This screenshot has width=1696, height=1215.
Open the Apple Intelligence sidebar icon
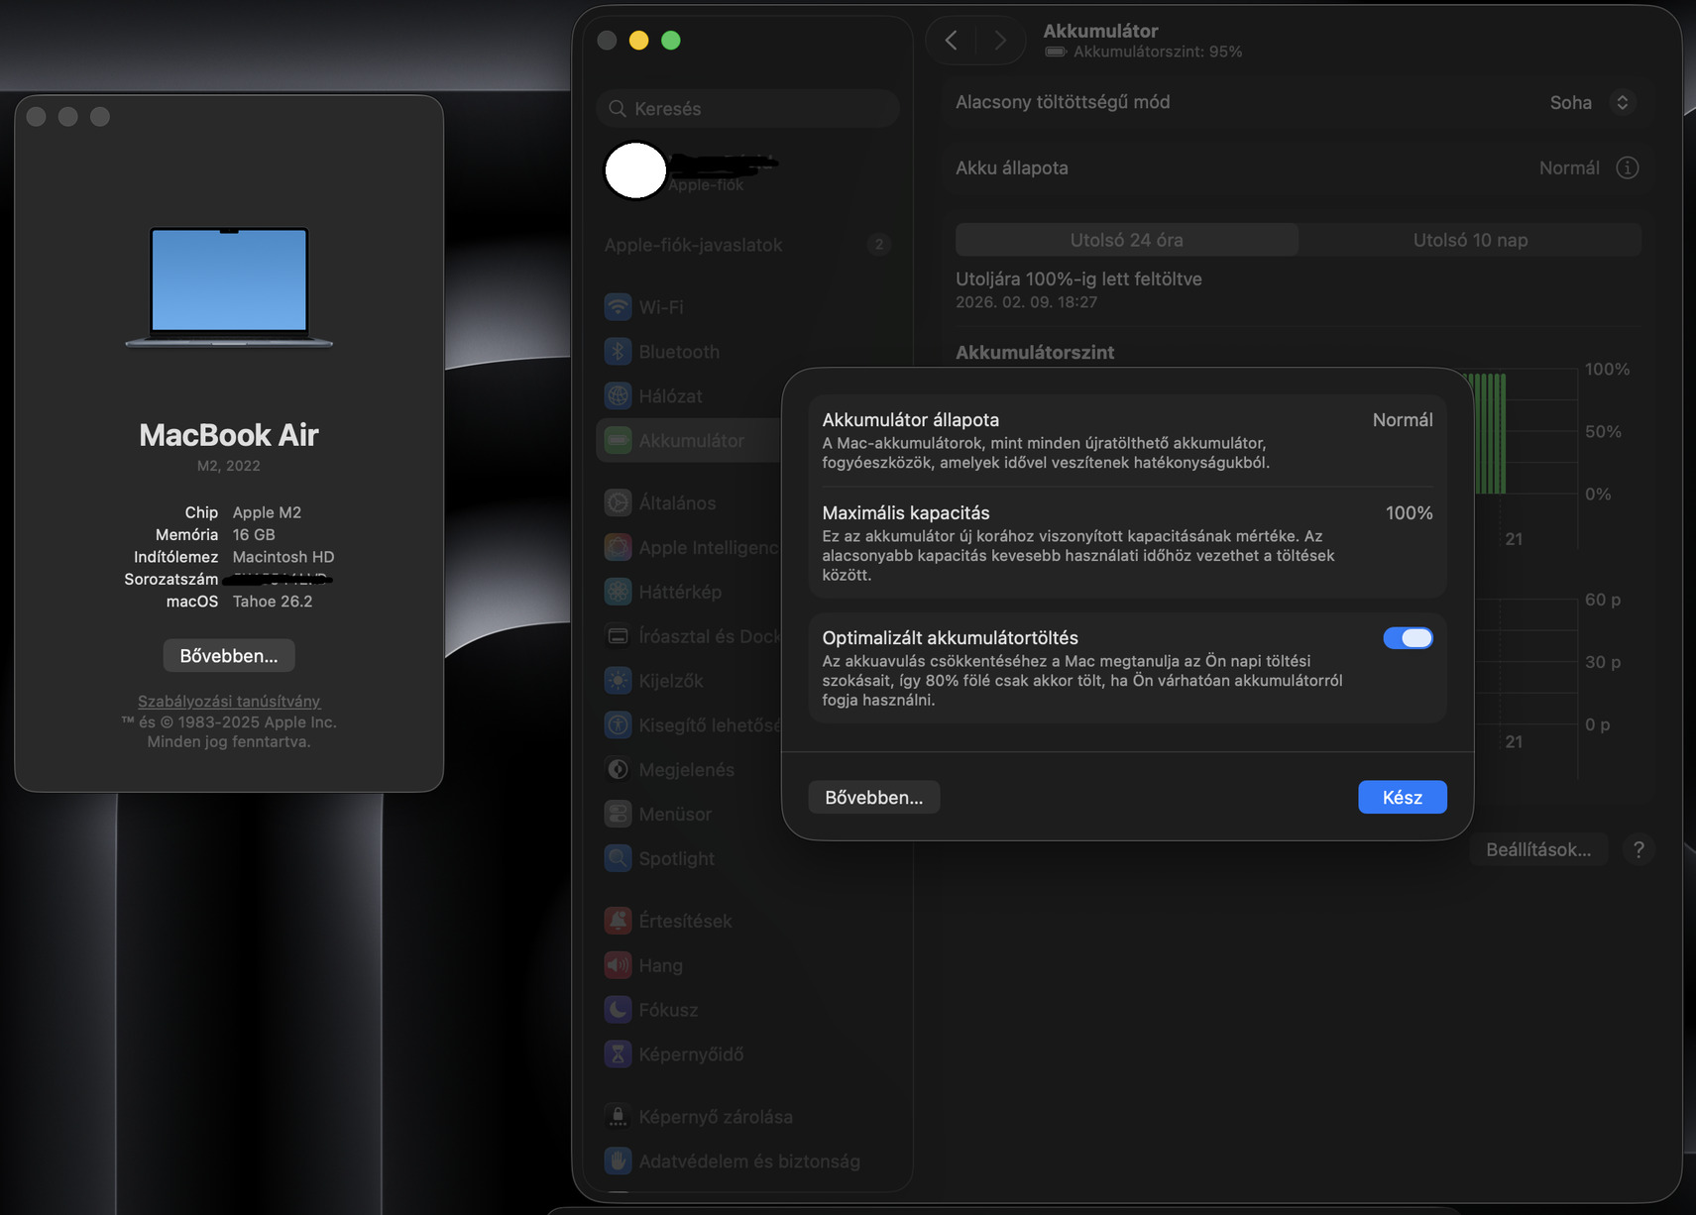[x=619, y=548]
